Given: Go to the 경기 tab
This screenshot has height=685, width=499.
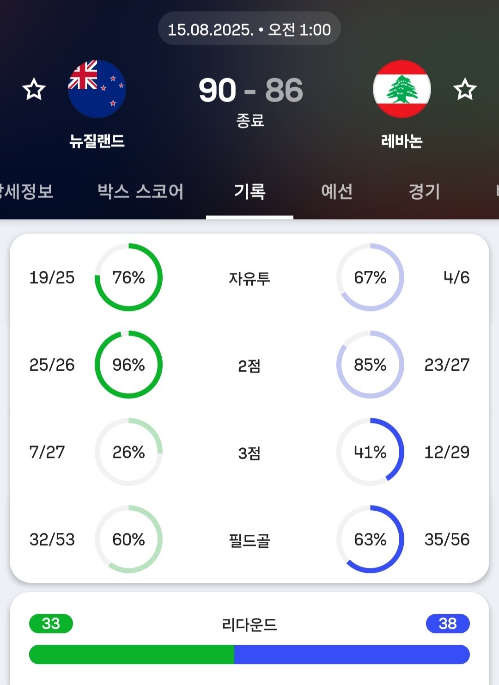Looking at the screenshot, I should pyautogui.click(x=424, y=191).
